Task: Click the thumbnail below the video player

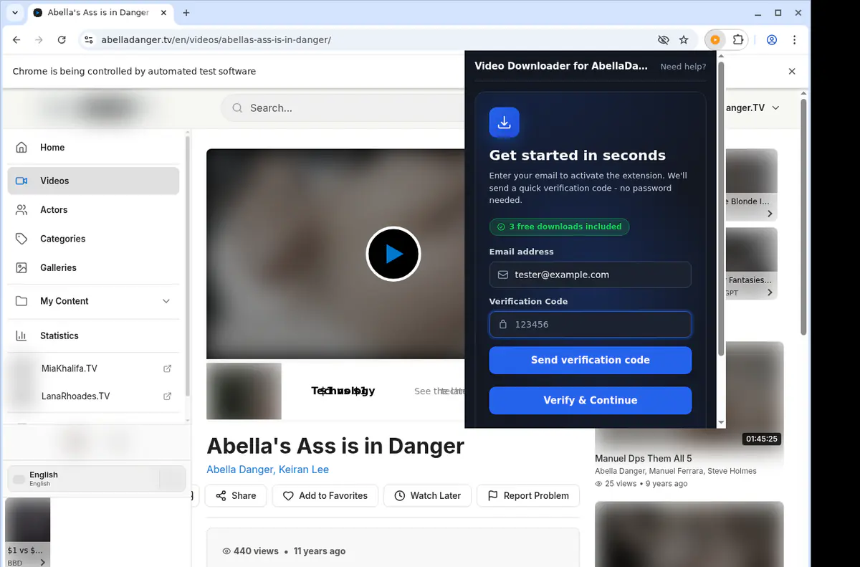Action: click(244, 391)
